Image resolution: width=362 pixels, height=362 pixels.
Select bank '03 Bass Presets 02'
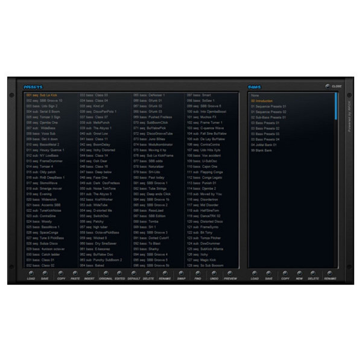(265, 129)
